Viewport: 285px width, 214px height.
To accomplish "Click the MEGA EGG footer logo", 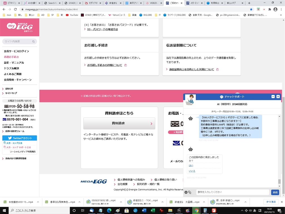I will tap(94, 181).
